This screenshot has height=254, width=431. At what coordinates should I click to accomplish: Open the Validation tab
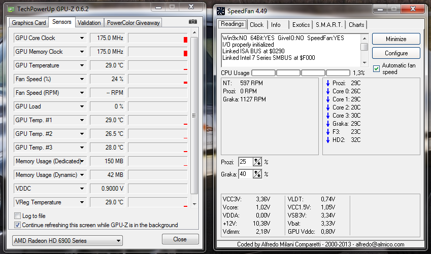pos(89,23)
